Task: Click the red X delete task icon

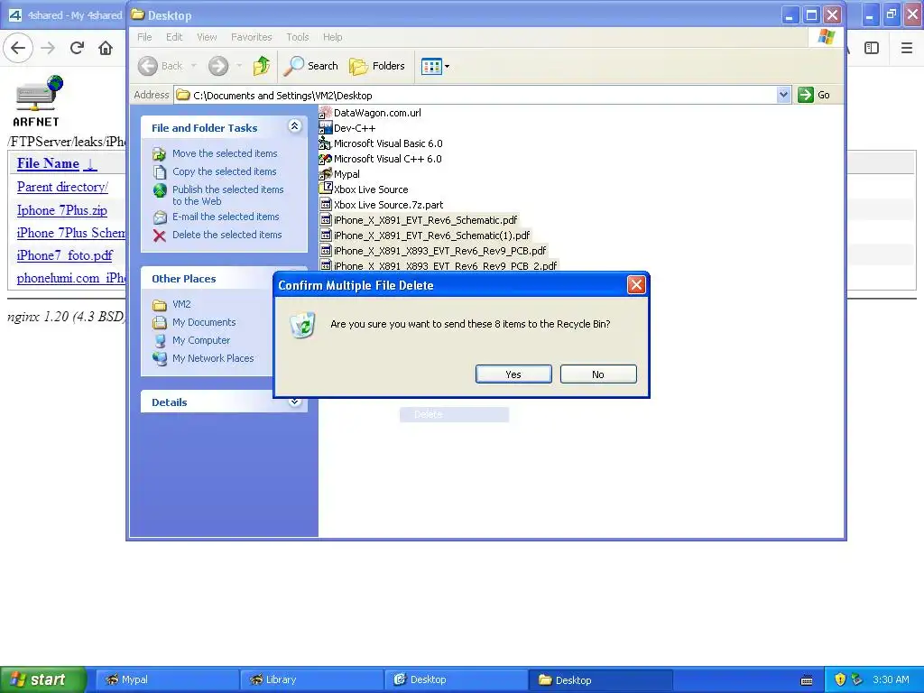Action: click(x=159, y=236)
